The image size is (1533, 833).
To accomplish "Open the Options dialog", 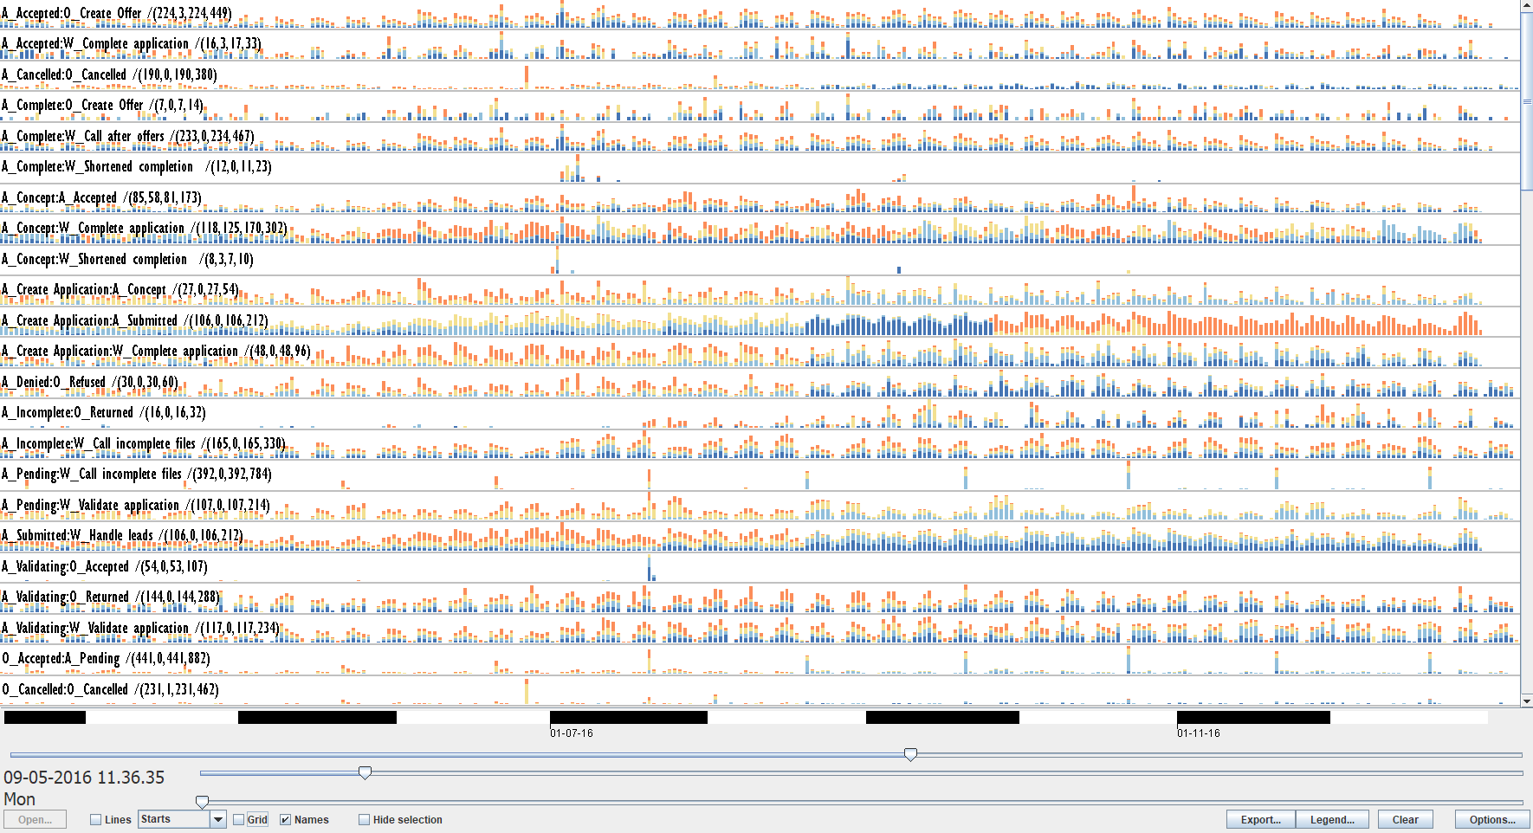I will pyautogui.click(x=1491, y=819).
